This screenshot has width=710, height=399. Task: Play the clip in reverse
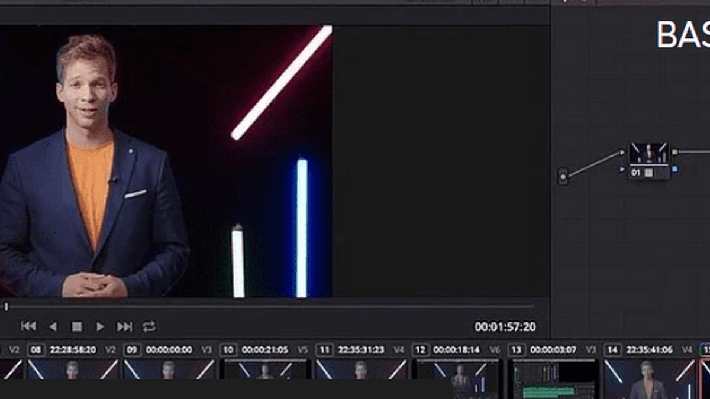pyautogui.click(x=53, y=326)
